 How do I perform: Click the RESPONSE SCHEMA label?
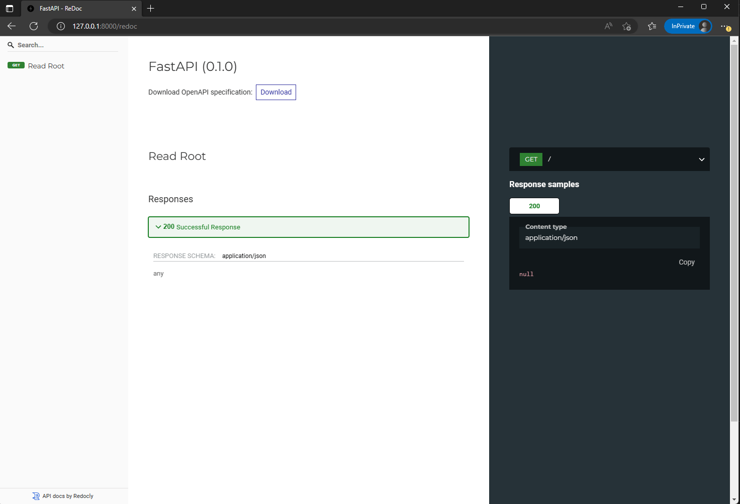184,256
